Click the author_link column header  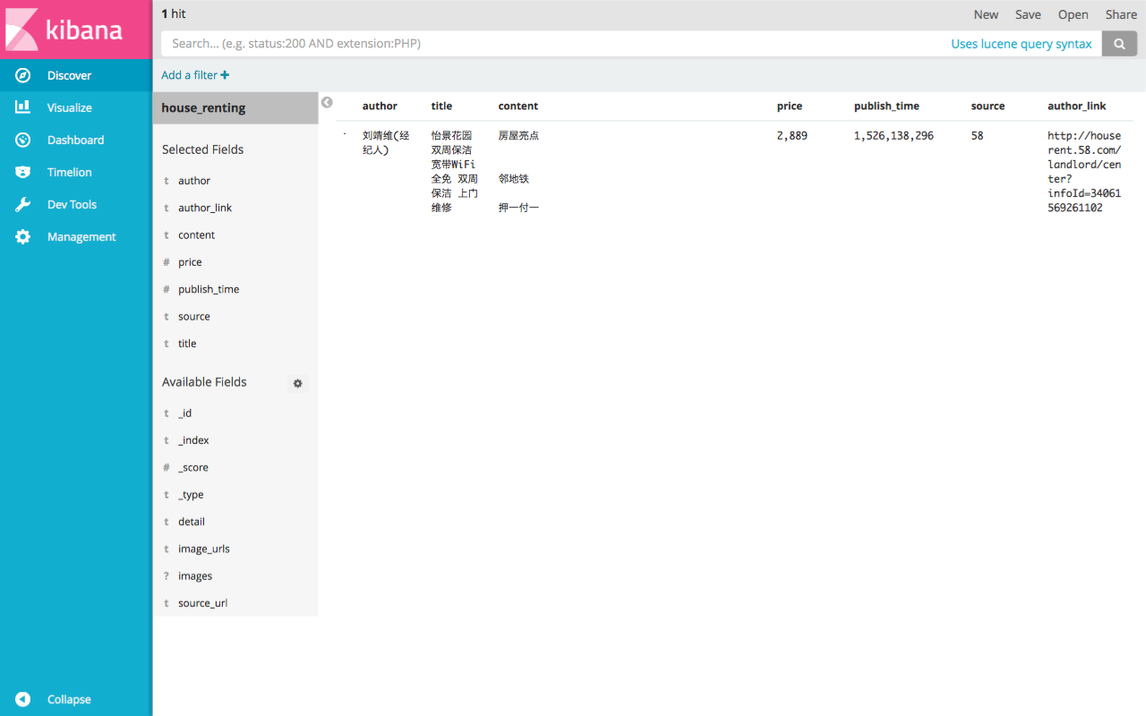(1077, 106)
